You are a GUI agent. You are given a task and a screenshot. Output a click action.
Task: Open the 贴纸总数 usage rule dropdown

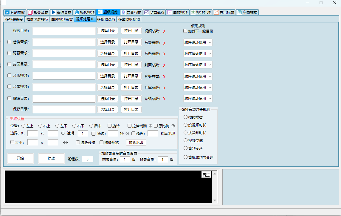click(198, 99)
